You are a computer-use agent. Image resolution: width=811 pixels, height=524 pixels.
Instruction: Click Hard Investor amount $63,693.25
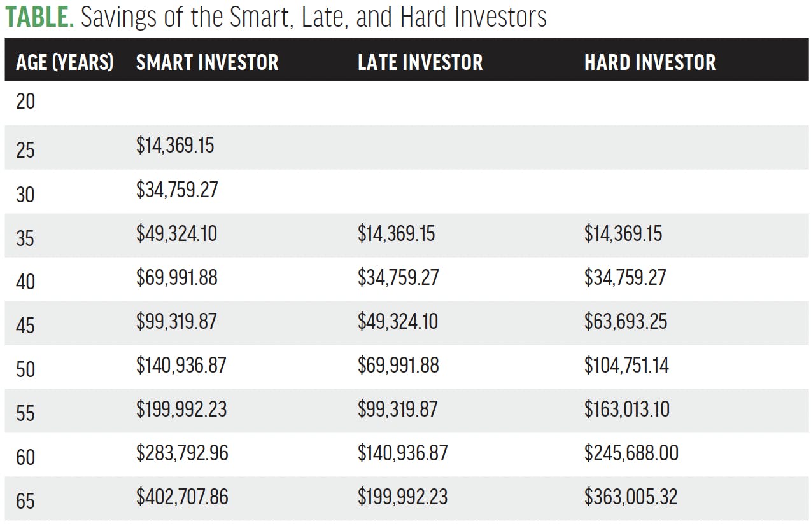625,321
